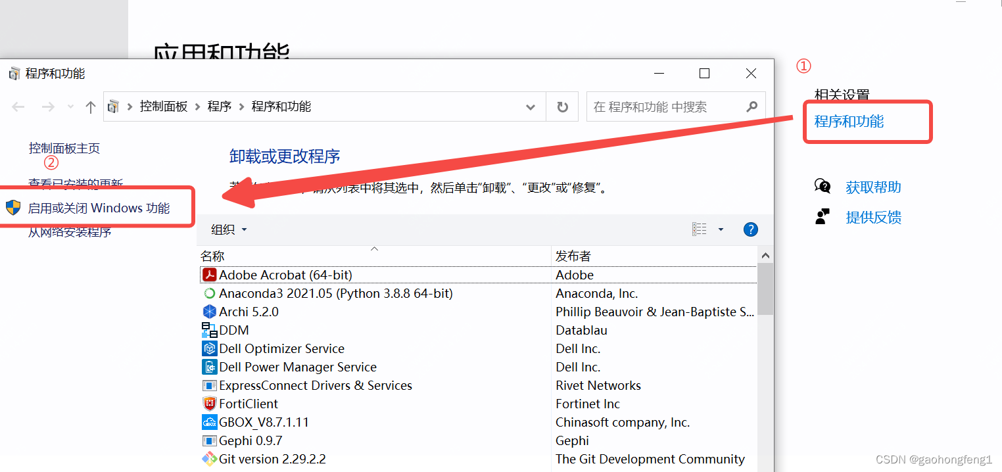Screen dimensions: 1002x472
Task: Open 启用或关闭 Windows 功能
Action: tap(97, 206)
